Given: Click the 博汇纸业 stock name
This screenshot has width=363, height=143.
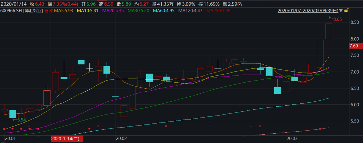Looking at the screenshot, I should (x=33, y=11).
